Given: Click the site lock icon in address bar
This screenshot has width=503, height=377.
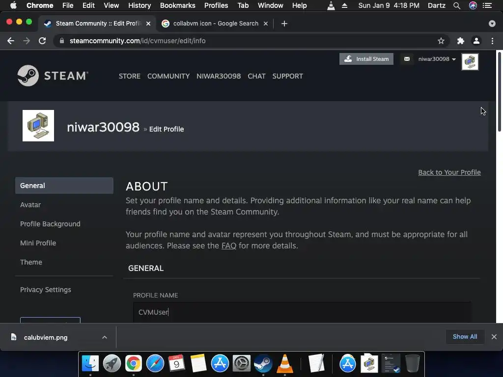Looking at the screenshot, I should pos(62,41).
